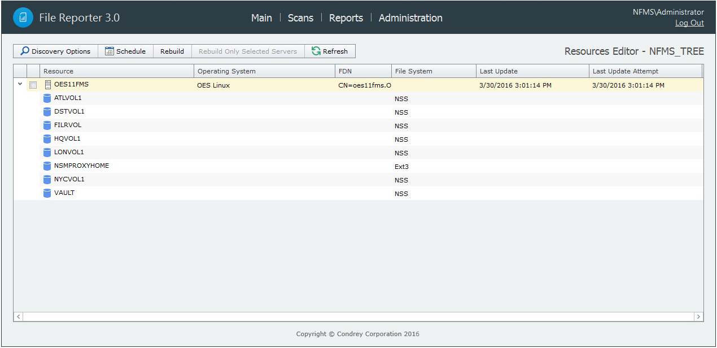Open Discovery Options from the toolbar
This screenshot has height=348, width=717.
pyautogui.click(x=56, y=51)
